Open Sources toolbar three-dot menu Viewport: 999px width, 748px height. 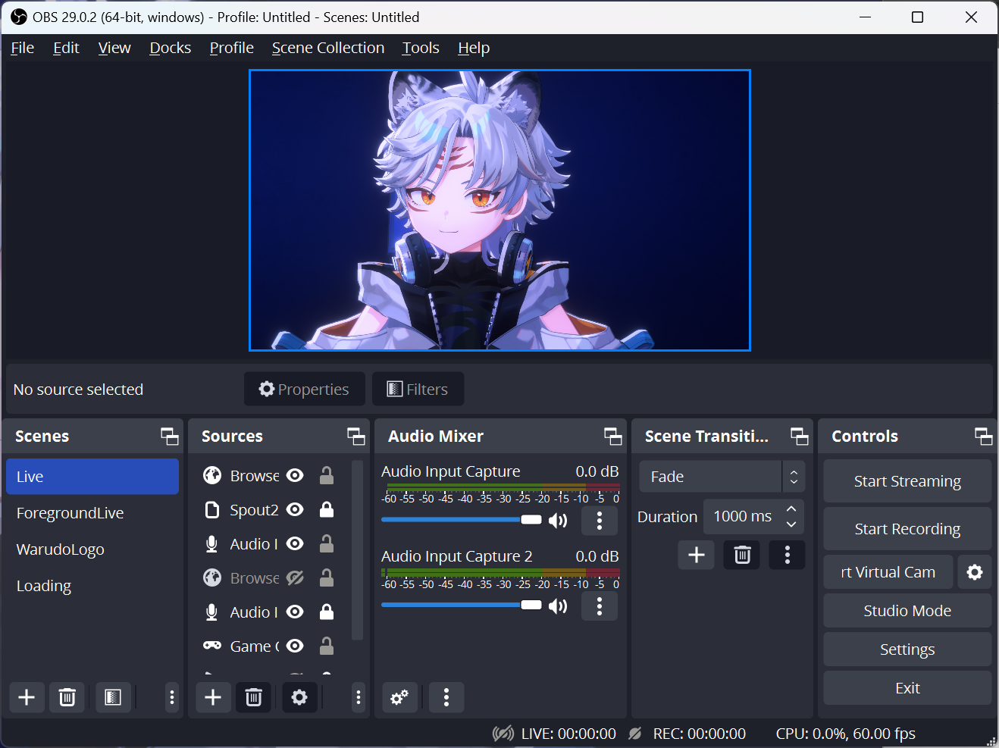pos(359,697)
